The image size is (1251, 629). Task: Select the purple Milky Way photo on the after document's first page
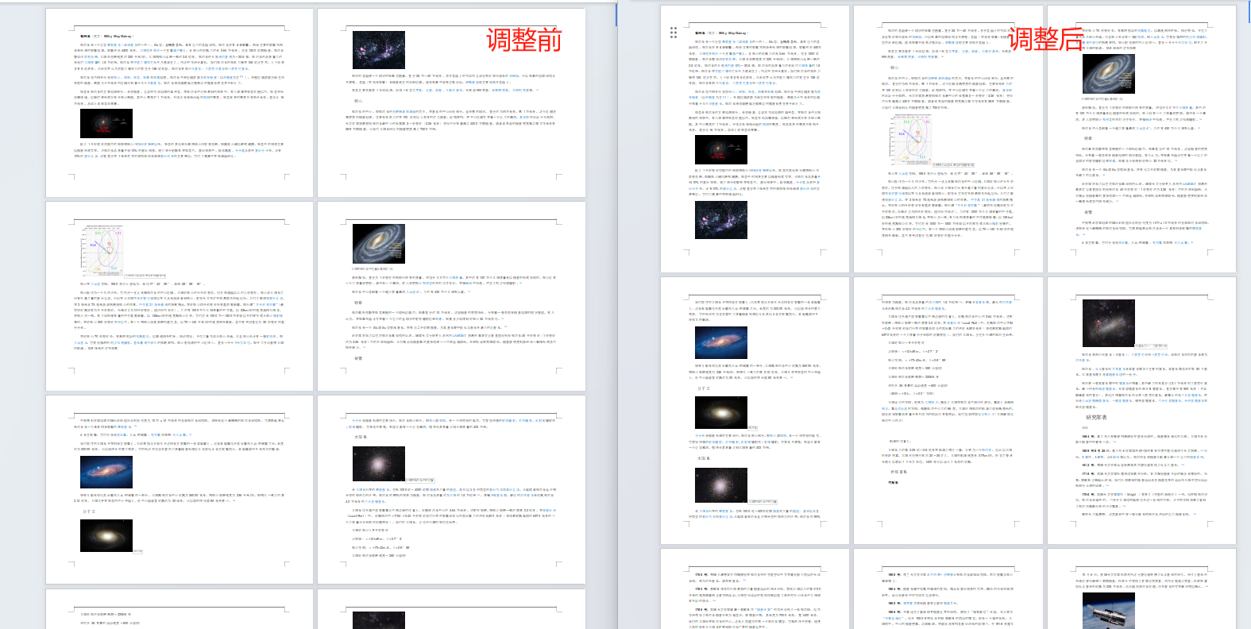[x=721, y=220]
